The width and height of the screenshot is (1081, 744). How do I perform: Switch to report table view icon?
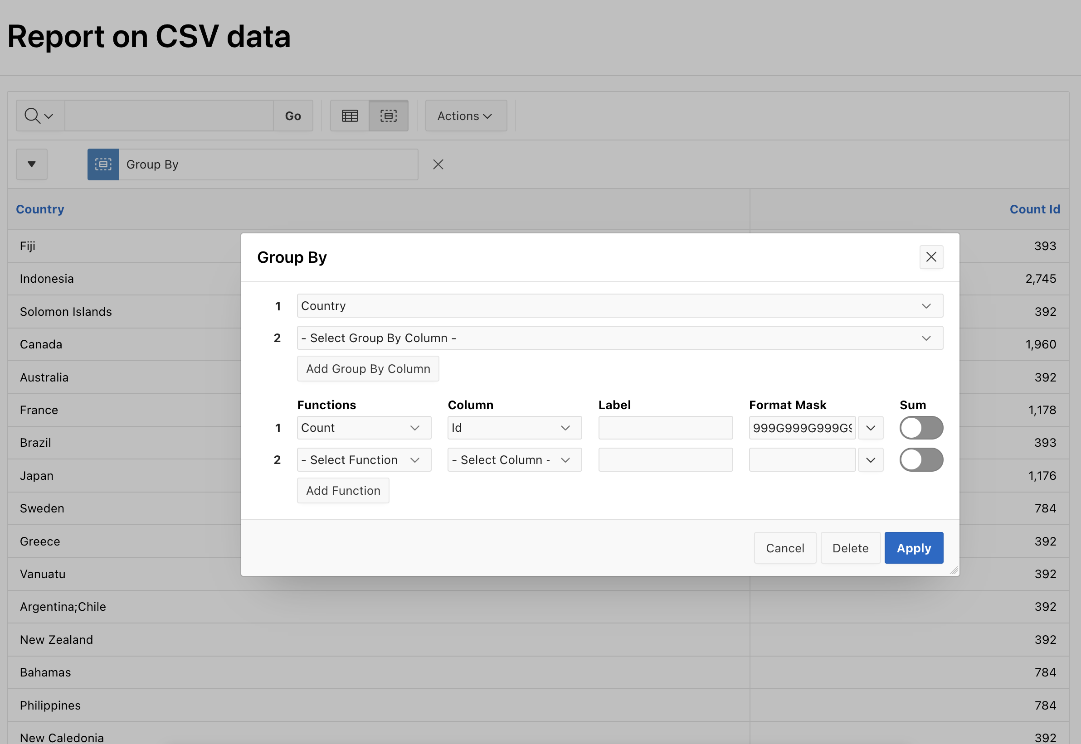point(350,116)
